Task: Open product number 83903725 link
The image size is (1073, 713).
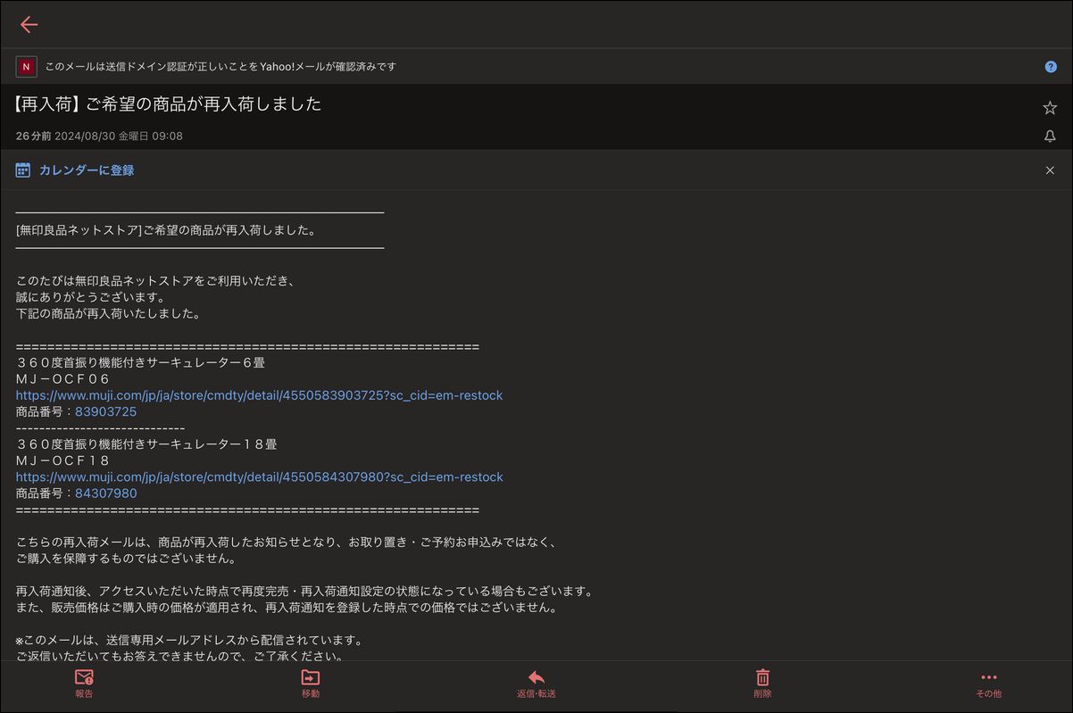Action: tap(105, 411)
